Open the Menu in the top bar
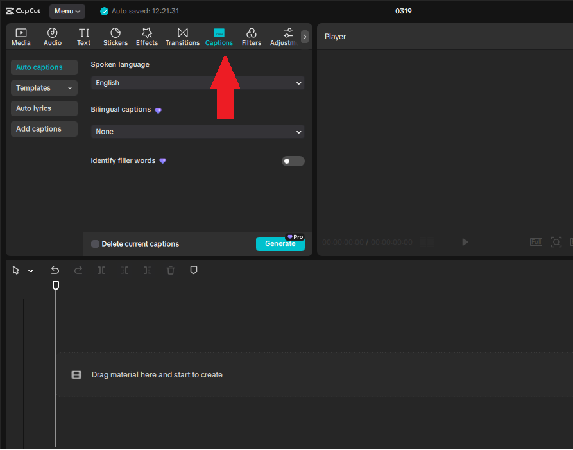The width and height of the screenshot is (573, 450). 67,11
